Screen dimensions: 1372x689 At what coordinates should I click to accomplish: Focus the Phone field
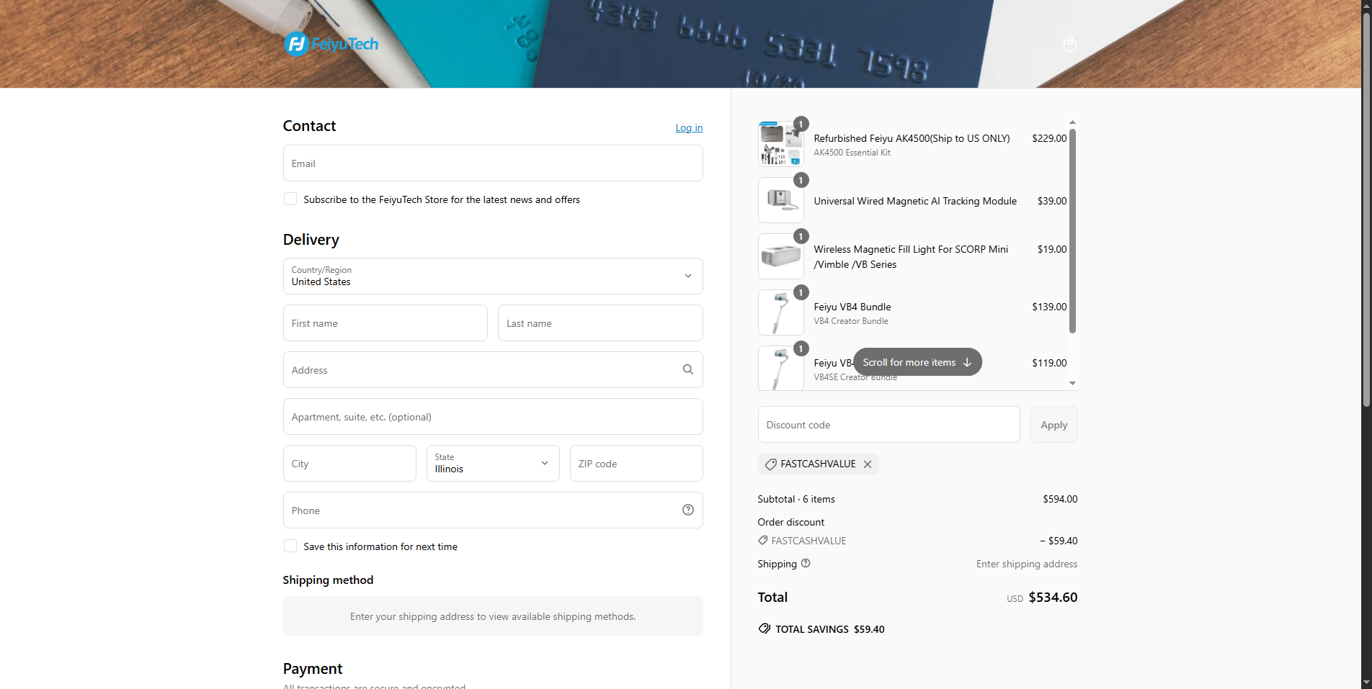click(x=493, y=510)
